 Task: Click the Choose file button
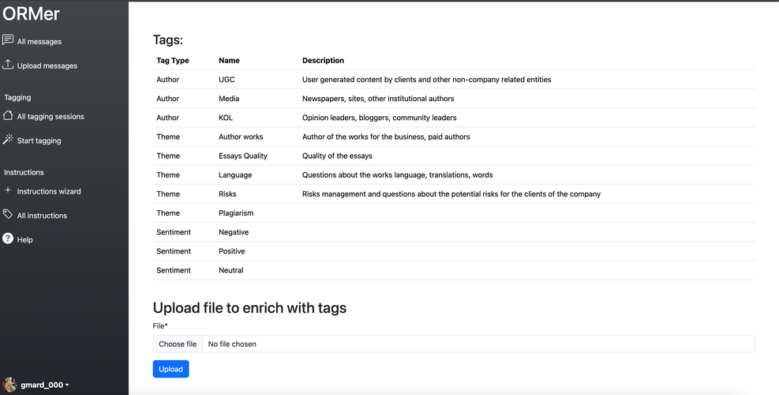tap(178, 344)
